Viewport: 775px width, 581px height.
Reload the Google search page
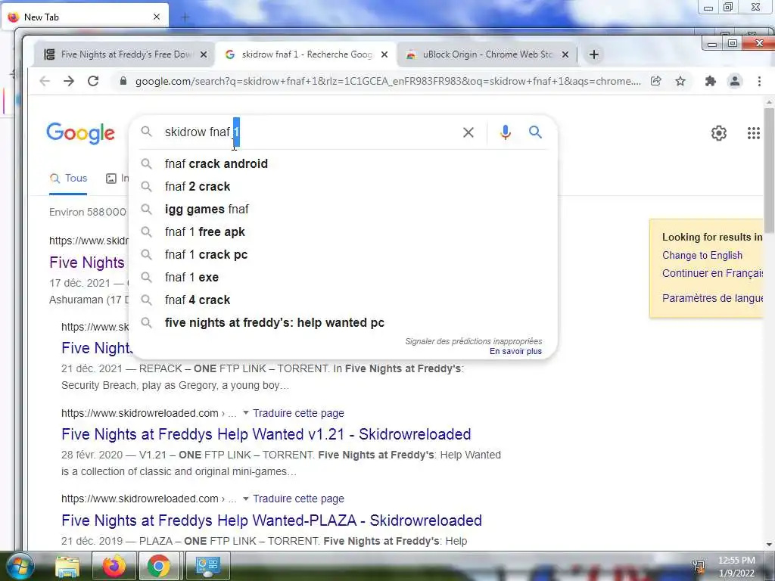click(x=93, y=81)
